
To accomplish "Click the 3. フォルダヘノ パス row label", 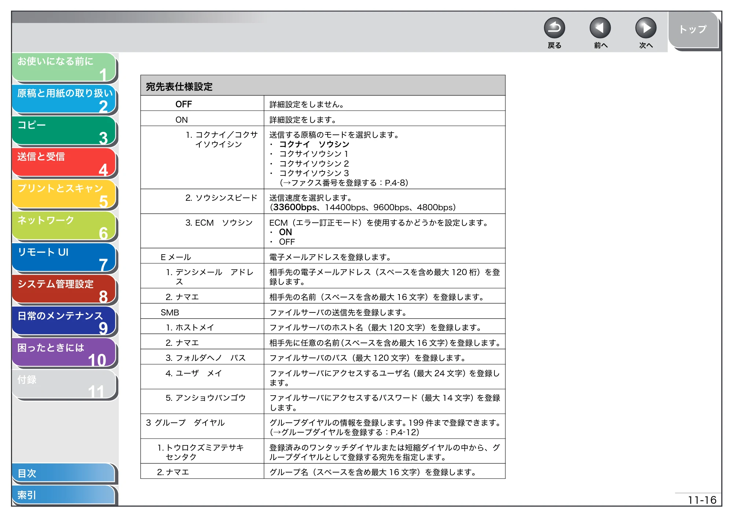I will click(206, 358).
